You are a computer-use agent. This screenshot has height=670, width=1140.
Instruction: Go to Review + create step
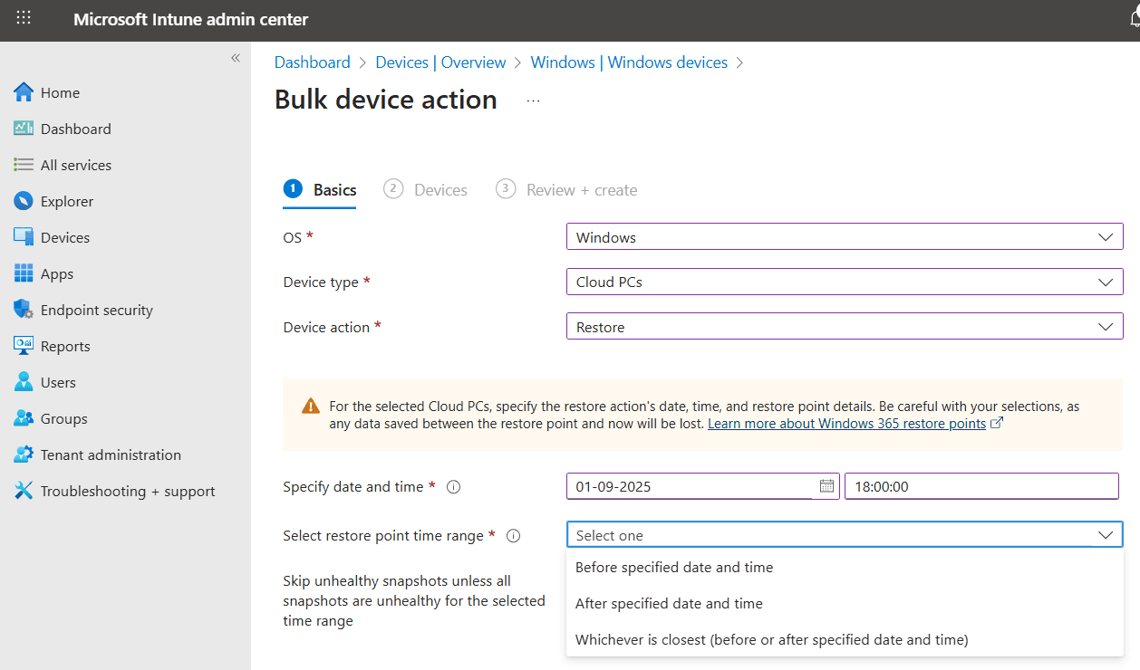tap(581, 190)
